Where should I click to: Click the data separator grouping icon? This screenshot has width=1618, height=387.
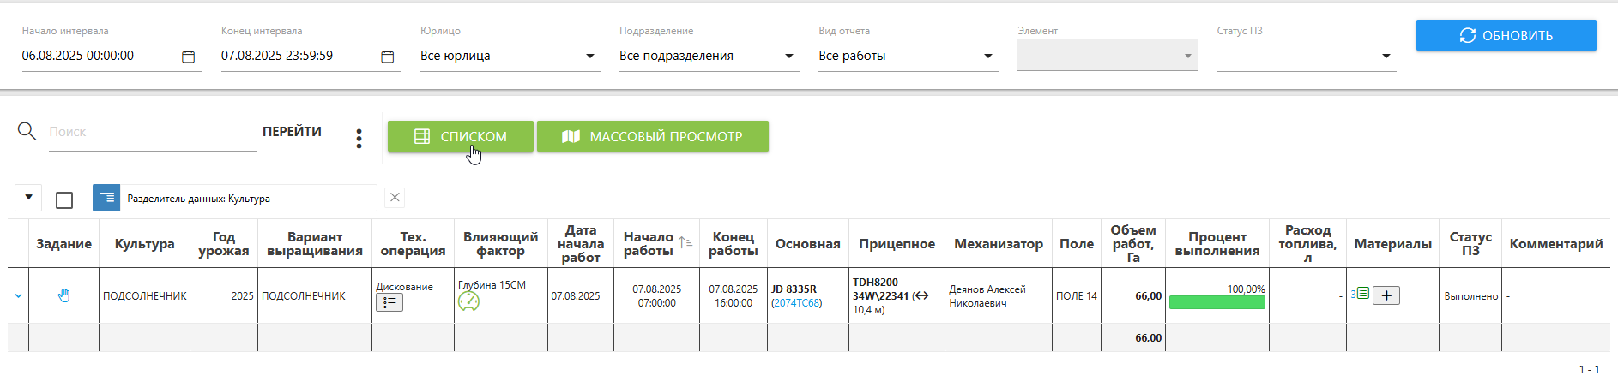106,199
